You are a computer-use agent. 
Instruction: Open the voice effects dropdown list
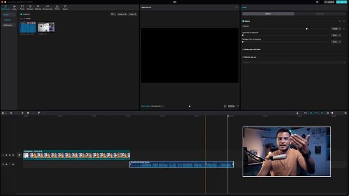[294, 63]
